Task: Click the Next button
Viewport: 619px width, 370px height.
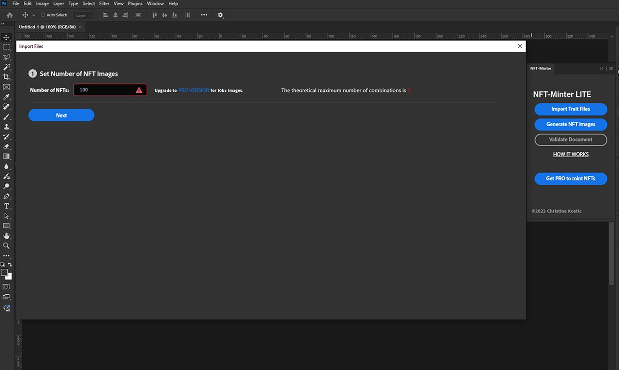Action: (61, 115)
